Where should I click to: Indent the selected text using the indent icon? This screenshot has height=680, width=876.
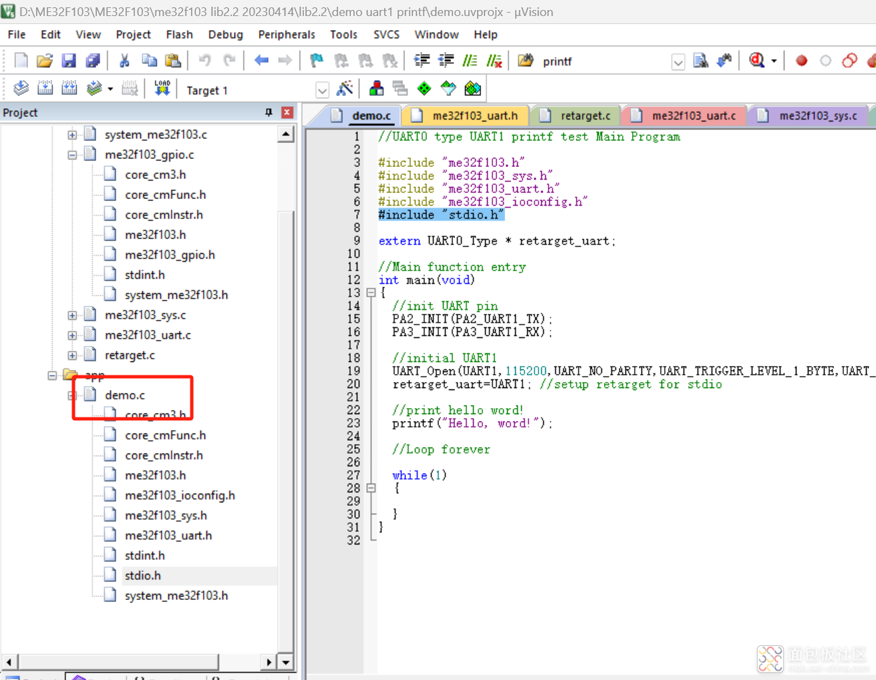point(422,61)
